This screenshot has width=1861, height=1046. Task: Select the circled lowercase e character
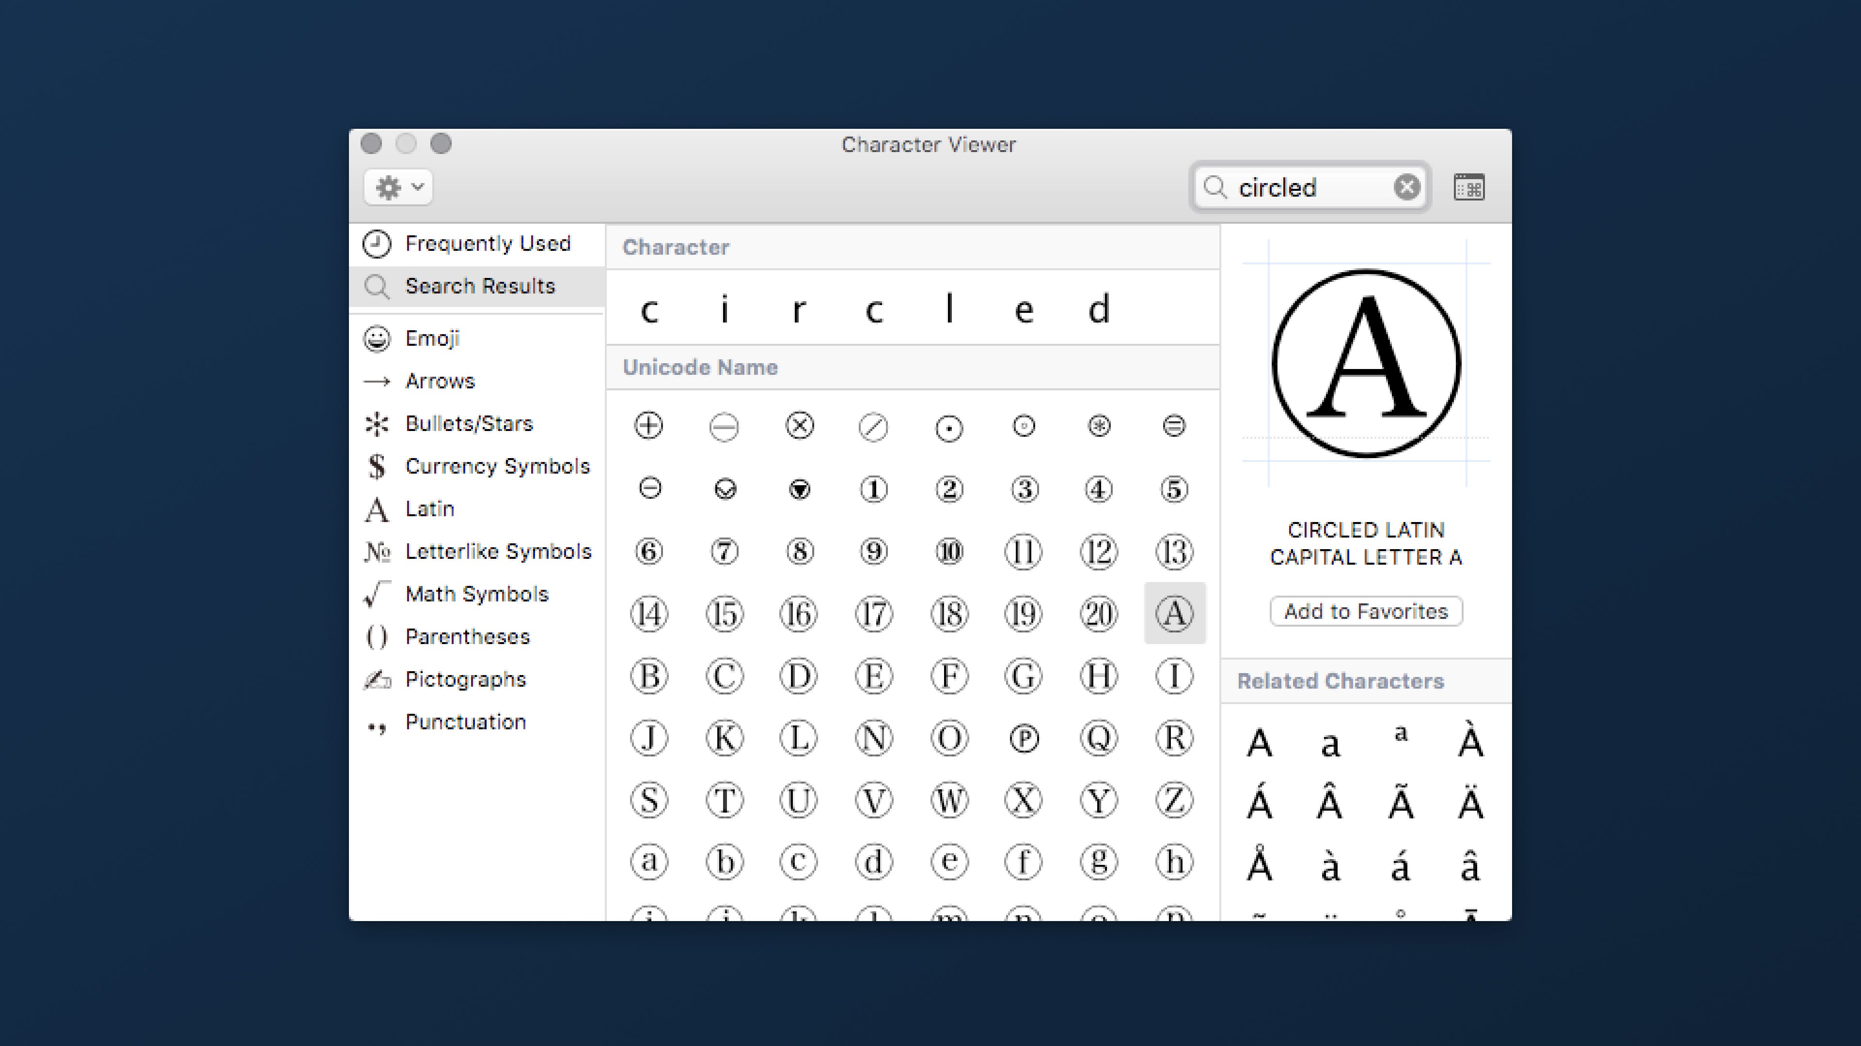pyautogui.click(x=948, y=862)
